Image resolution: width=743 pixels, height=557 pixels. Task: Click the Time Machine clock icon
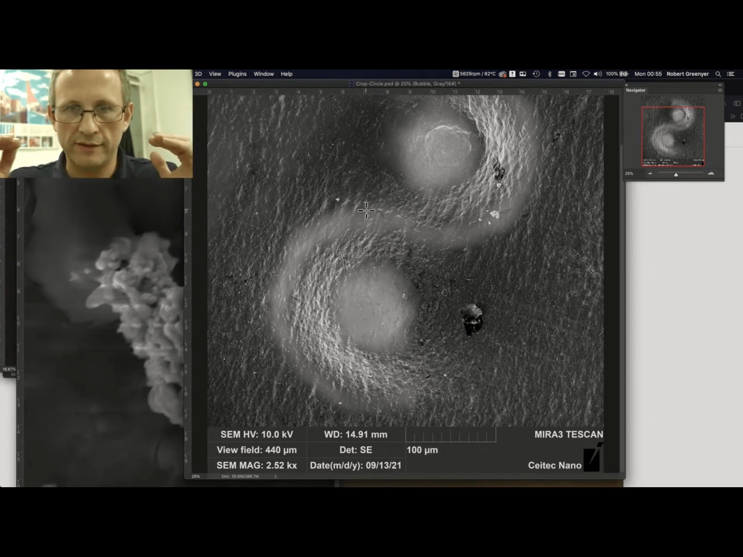[x=536, y=74]
